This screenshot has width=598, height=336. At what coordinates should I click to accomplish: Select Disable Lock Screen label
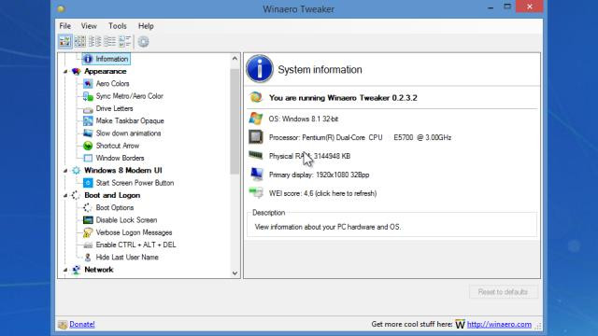[127, 220]
